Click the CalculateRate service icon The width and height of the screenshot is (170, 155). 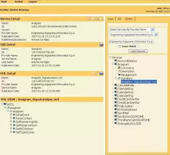(116, 85)
